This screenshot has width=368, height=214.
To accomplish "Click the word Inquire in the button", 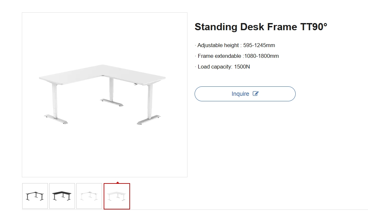I will point(240,94).
